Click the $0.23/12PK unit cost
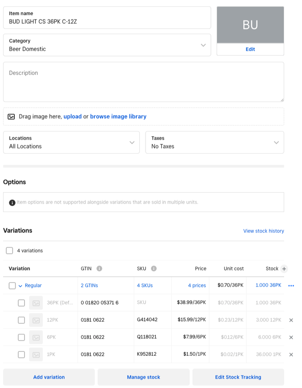302x388 pixels. [231, 320]
